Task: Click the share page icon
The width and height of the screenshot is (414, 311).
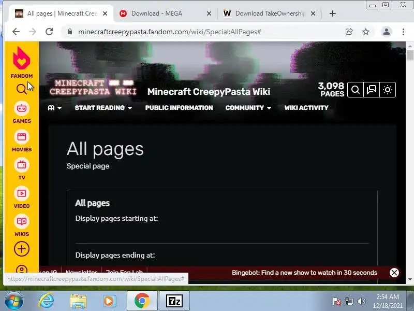Action: tap(349, 32)
